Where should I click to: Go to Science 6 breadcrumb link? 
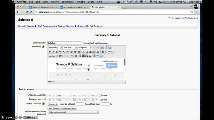[x=82, y=26]
